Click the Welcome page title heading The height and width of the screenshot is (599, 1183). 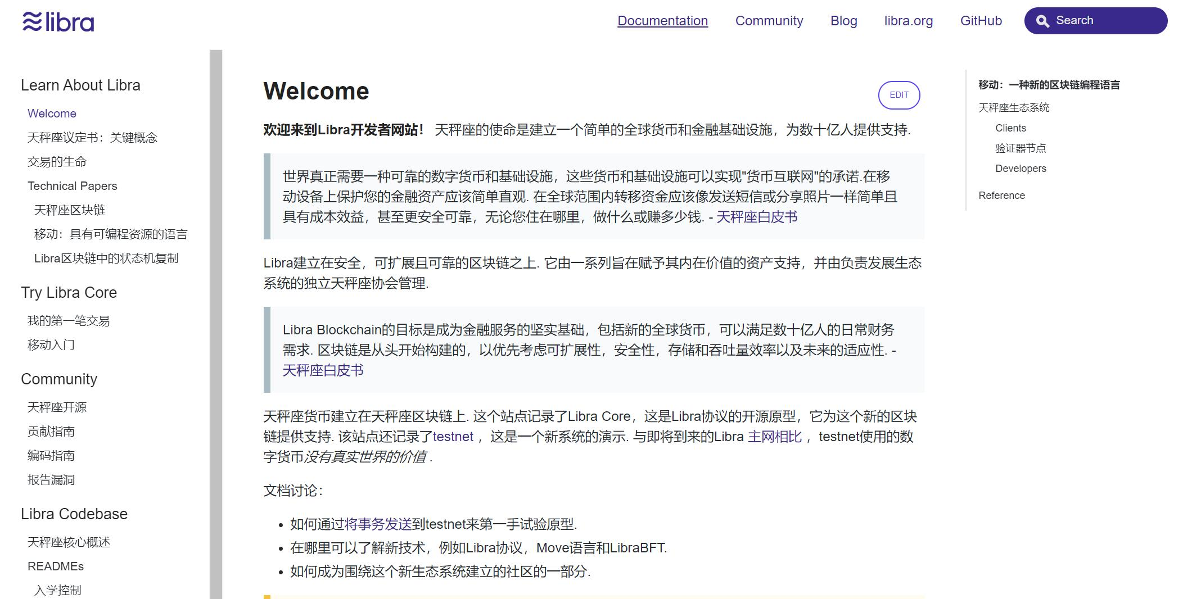tap(316, 92)
